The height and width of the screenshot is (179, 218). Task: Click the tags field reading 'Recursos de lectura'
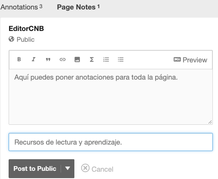pos(111,142)
